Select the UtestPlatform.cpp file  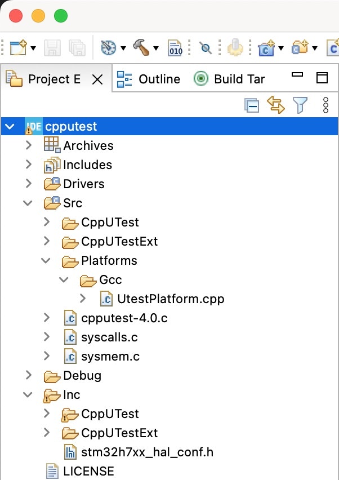click(x=170, y=299)
